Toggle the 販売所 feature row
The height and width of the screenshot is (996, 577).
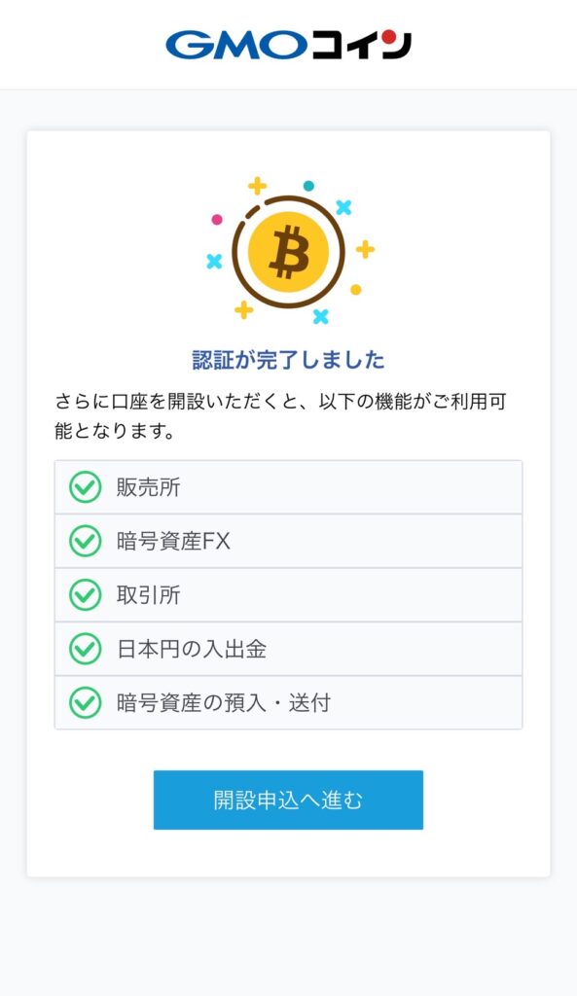click(x=289, y=486)
